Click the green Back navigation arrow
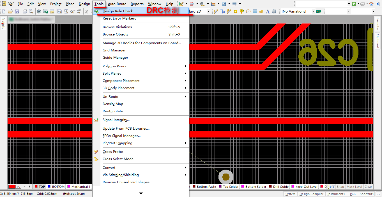 (354, 4)
